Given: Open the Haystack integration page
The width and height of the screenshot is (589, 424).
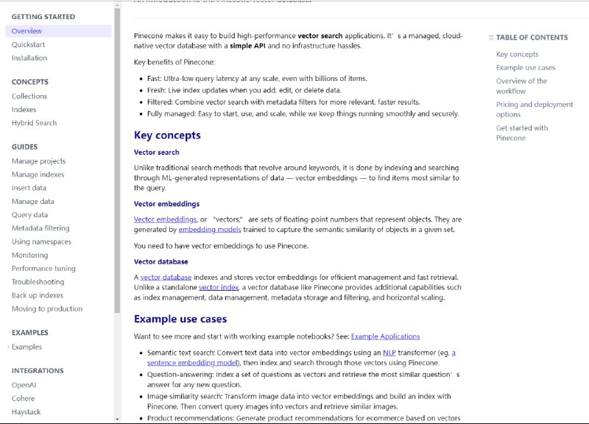Looking at the screenshot, I should (x=27, y=412).
